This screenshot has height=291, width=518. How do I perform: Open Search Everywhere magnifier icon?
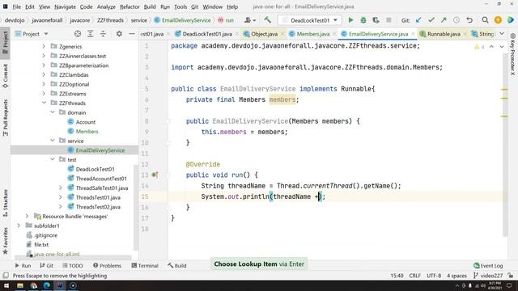(x=485, y=20)
